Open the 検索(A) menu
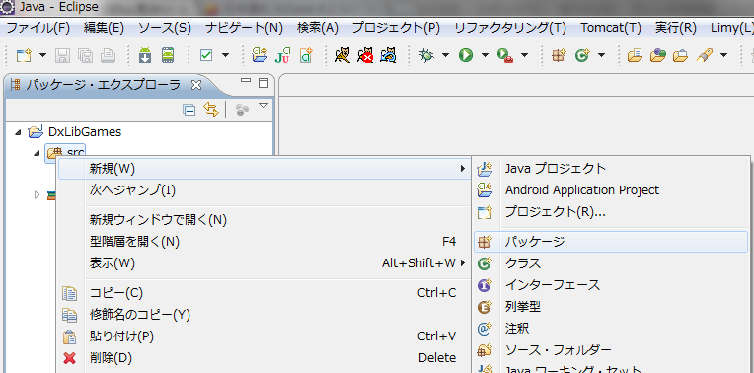754x373 pixels. [x=318, y=27]
